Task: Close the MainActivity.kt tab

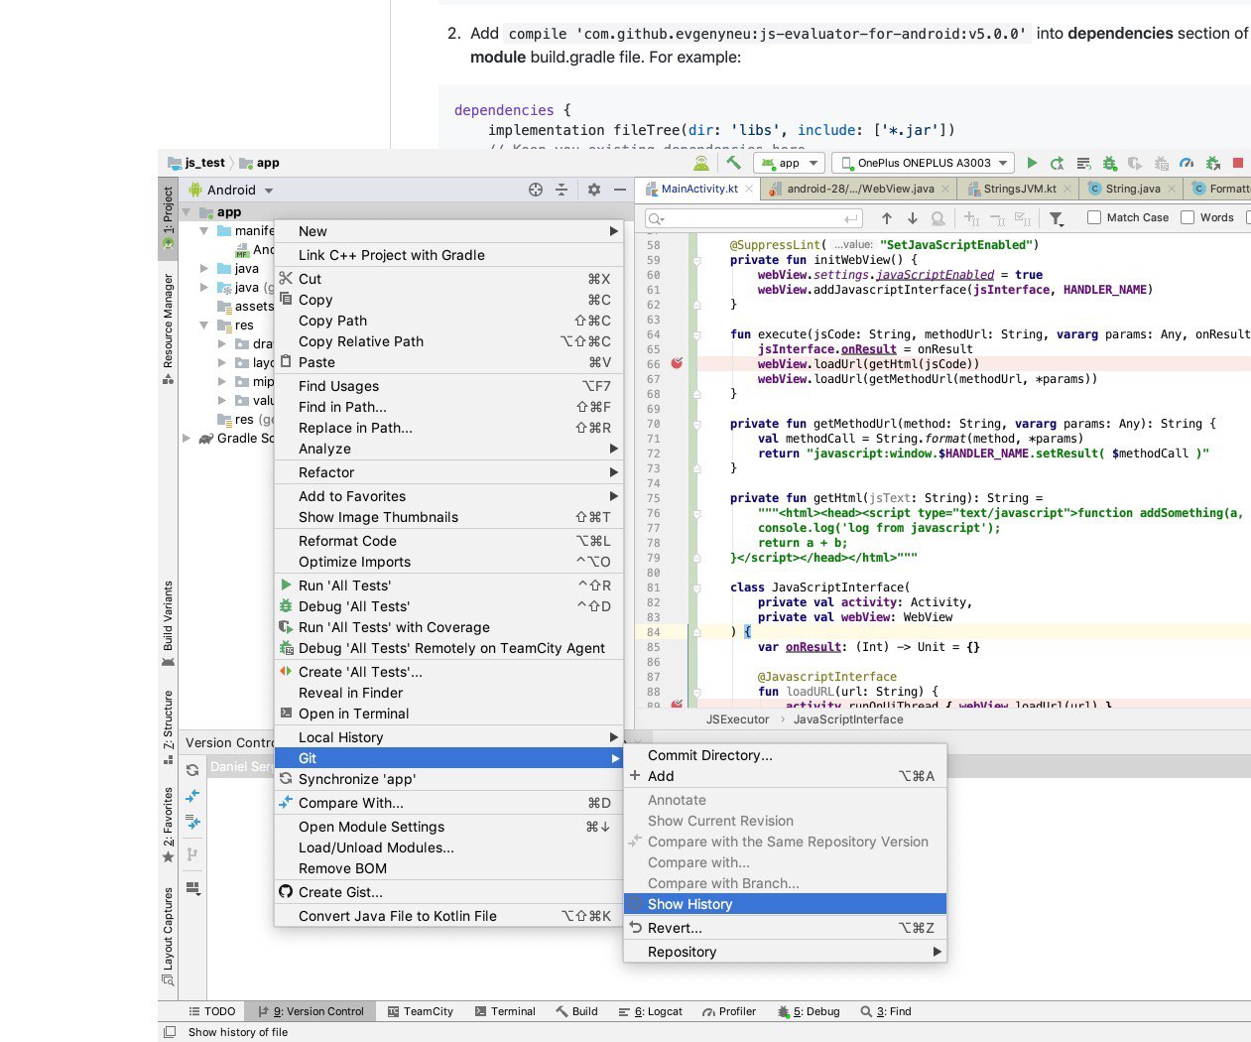Action: (749, 189)
